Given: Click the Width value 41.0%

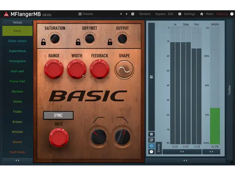Looking at the screenshot, I should [215, 147].
